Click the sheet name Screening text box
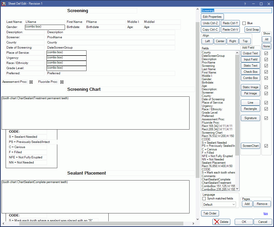Screen dimensions: 274x227 click(236, 11)
